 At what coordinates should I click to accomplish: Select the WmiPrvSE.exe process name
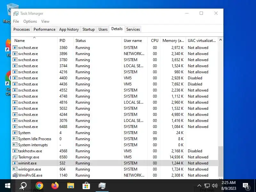pos(30,175)
